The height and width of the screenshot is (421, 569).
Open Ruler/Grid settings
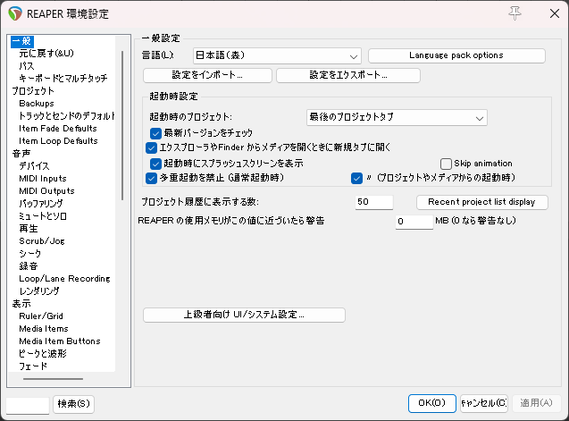pyautogui.click(x=41, y=316)
